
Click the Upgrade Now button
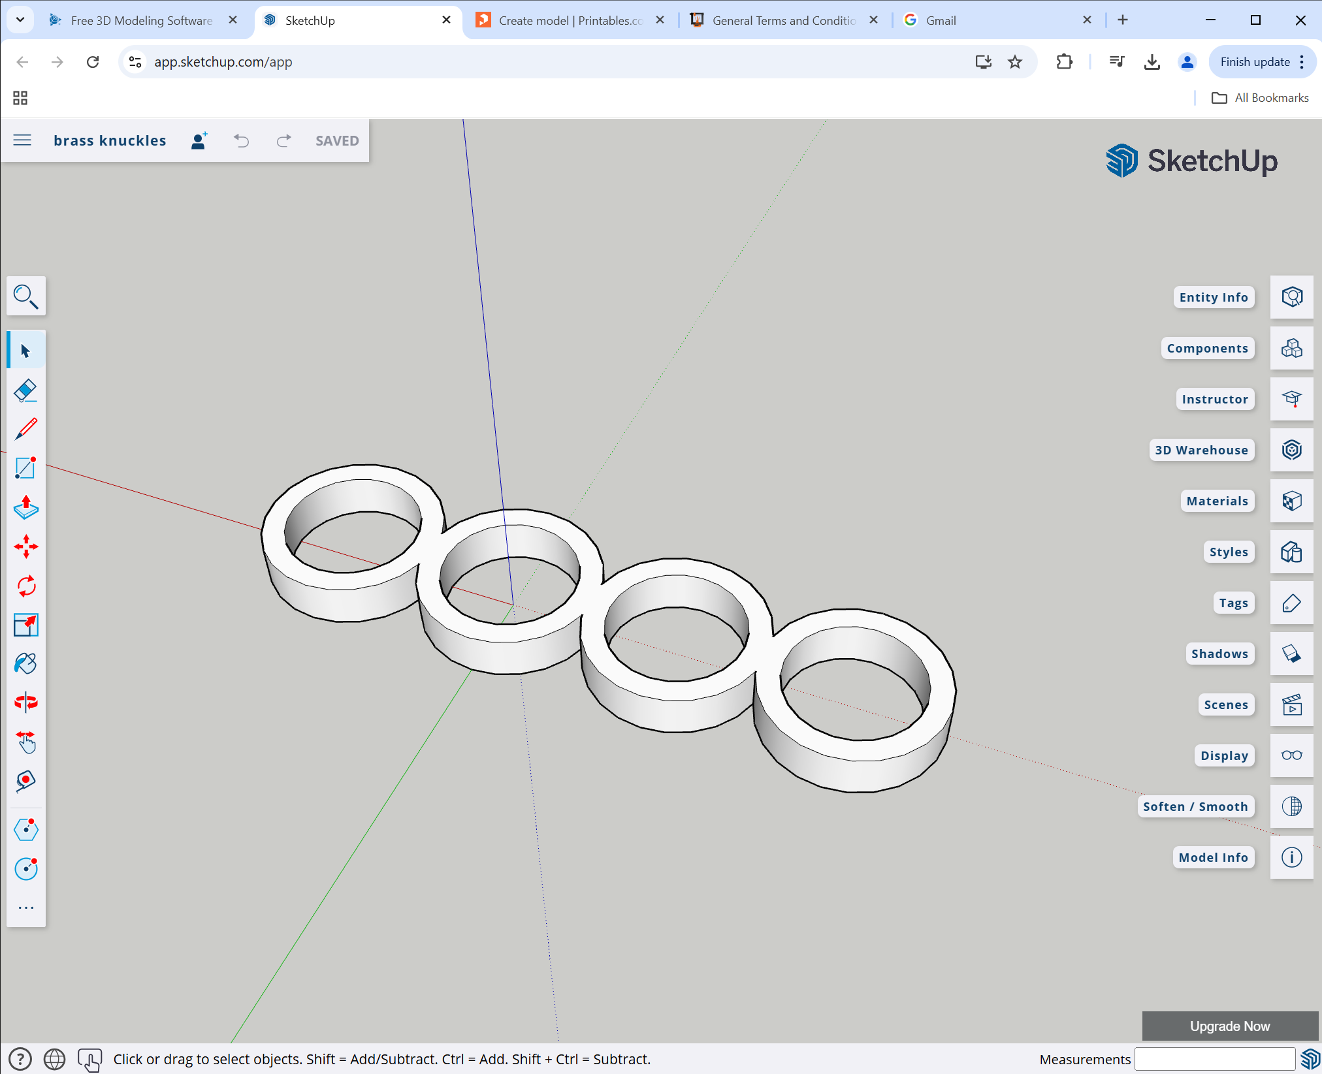click(1230, 1026)
